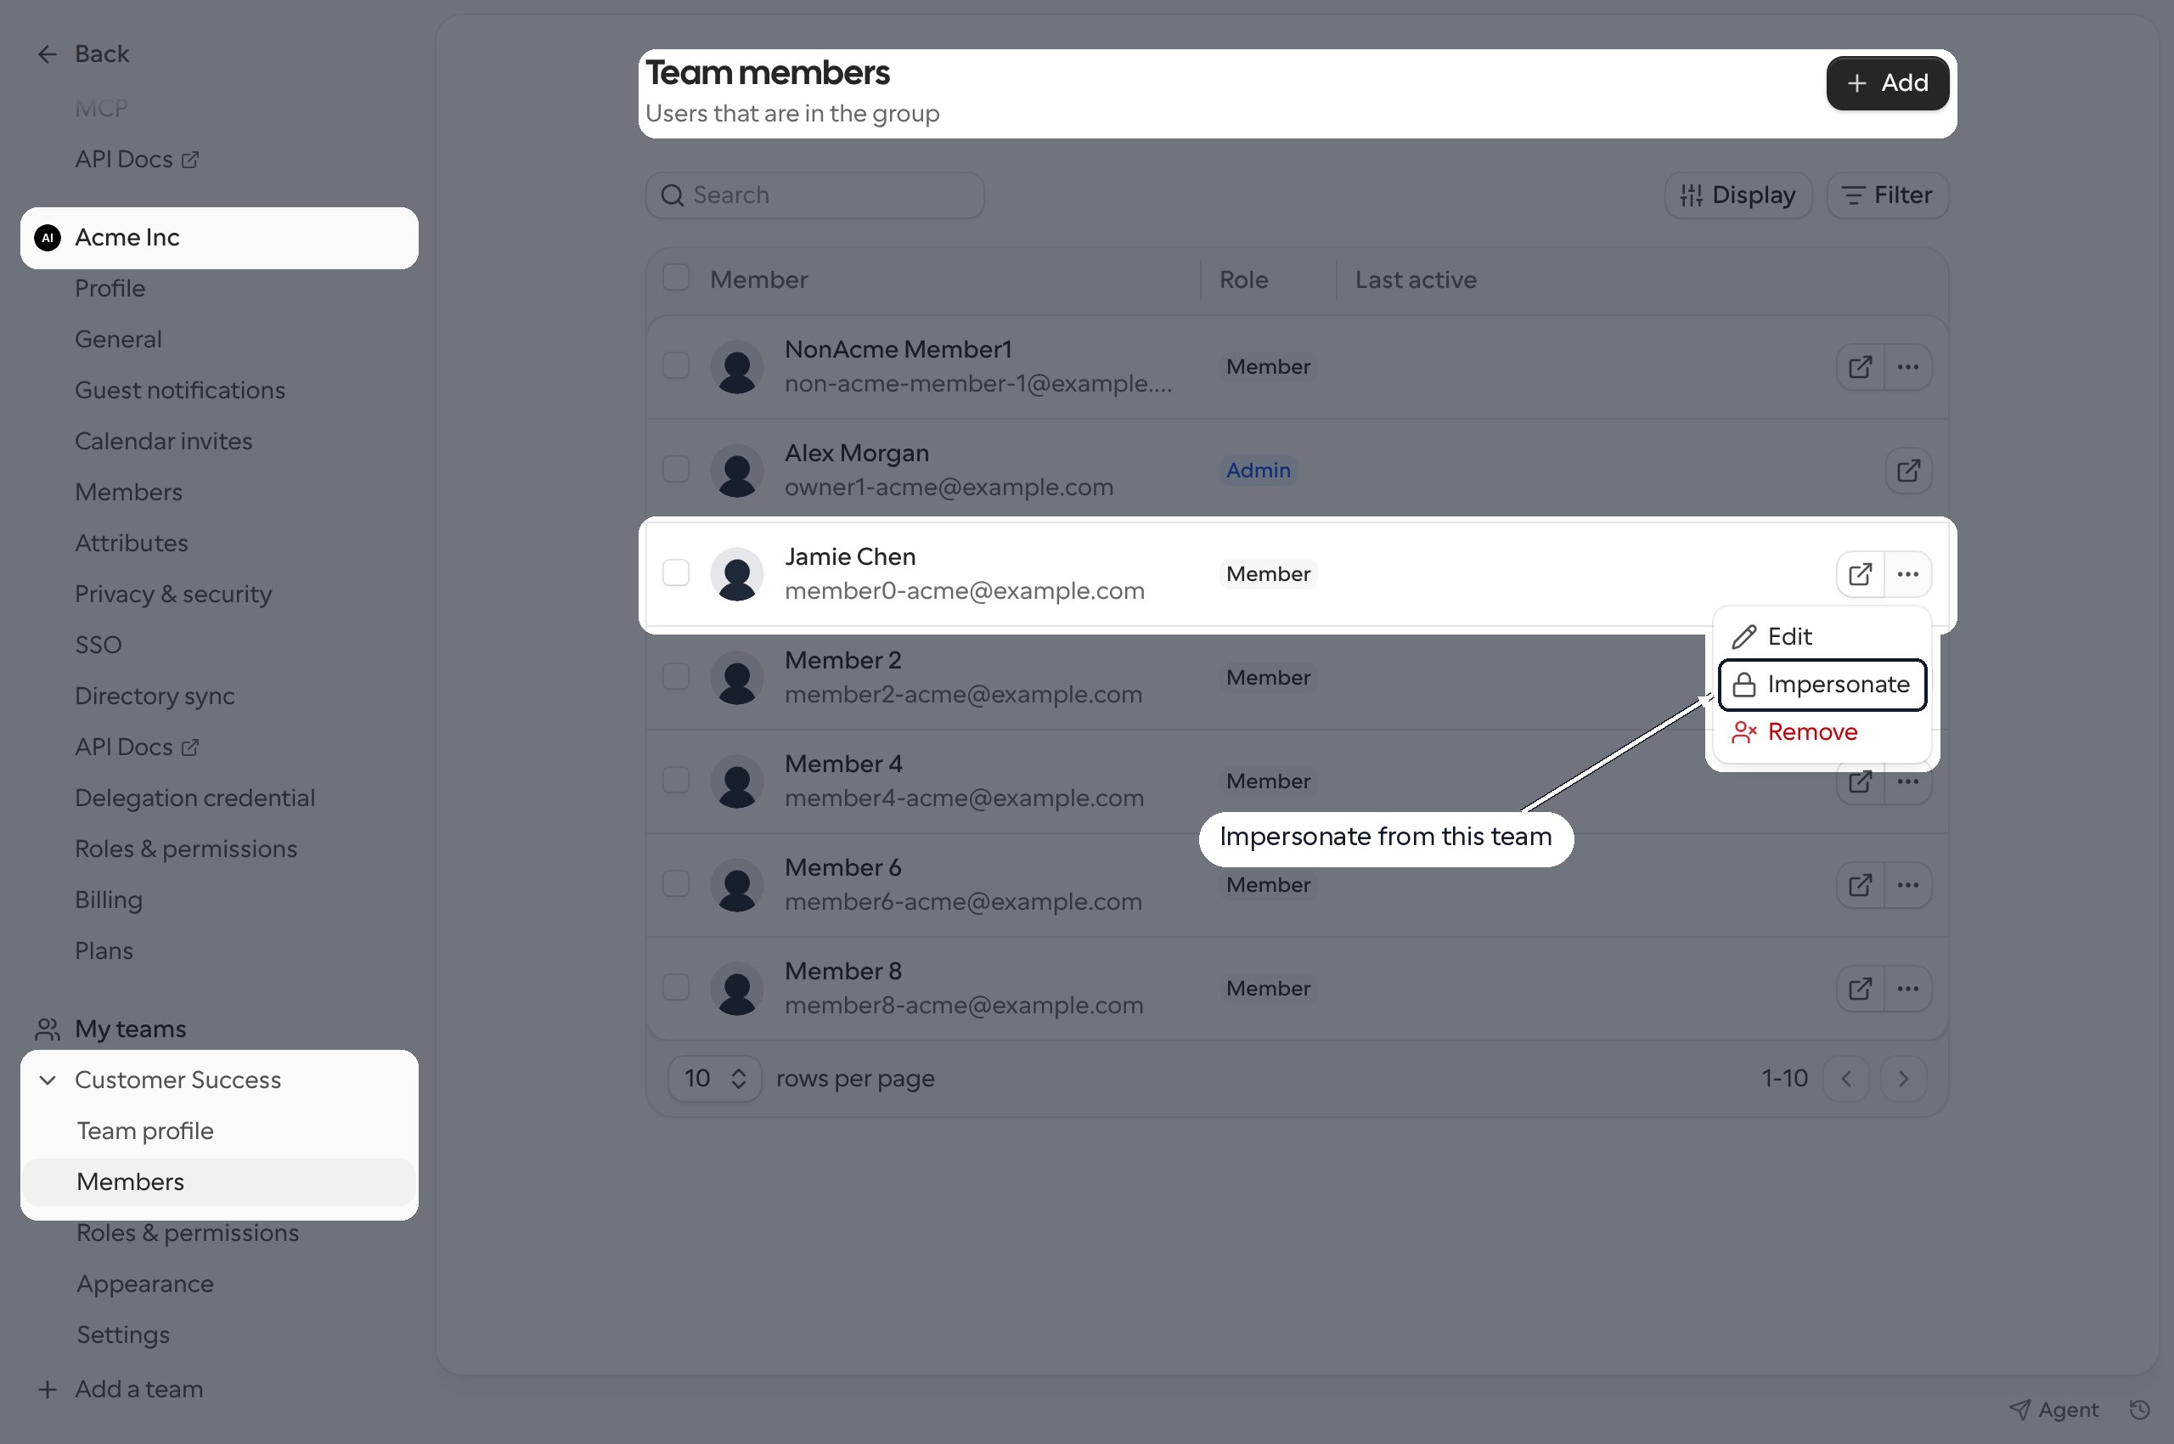Open the three-dot menu for Member 8
This screenshot has height=1444, width=2174.
coord(1908,988)
